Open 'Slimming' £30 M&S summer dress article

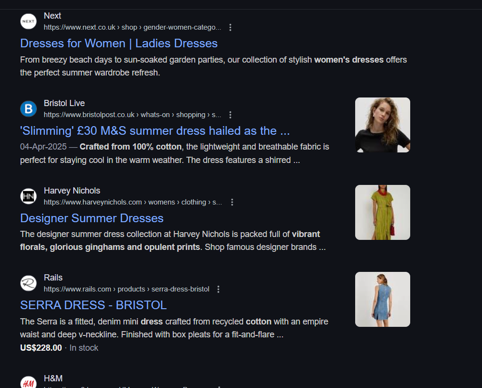tap(155, 131)
